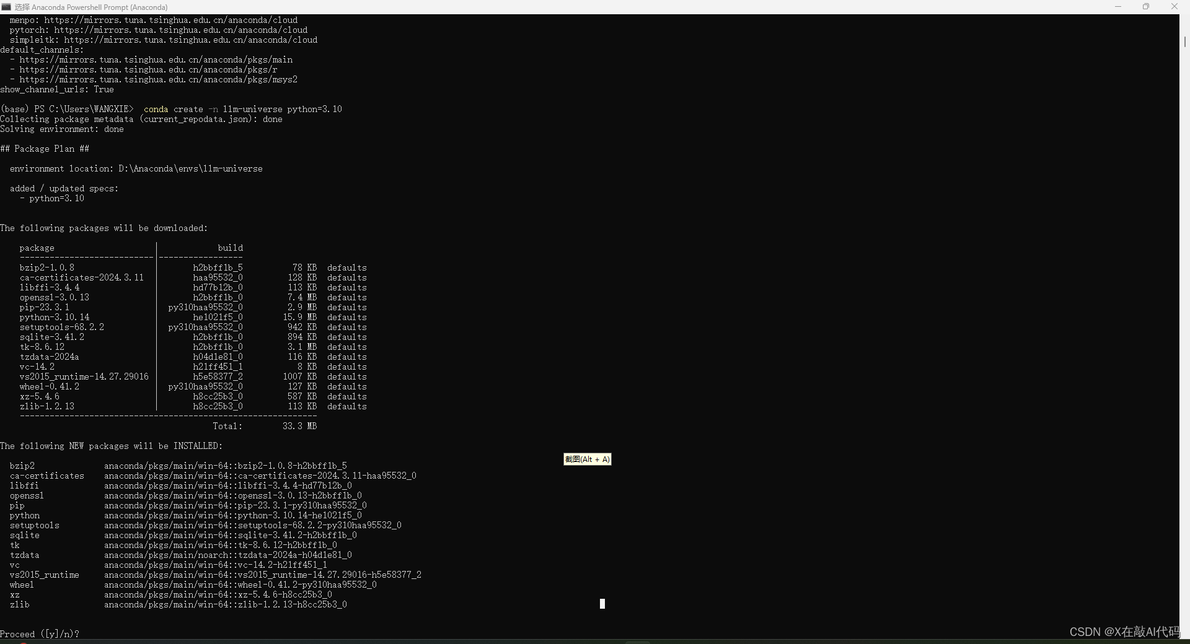This screenshot has height=644, width=1190.
Task: Click the win-64::openssl-3.0.13-h2bbff1b_0 entry
Action: coord(233,495)
